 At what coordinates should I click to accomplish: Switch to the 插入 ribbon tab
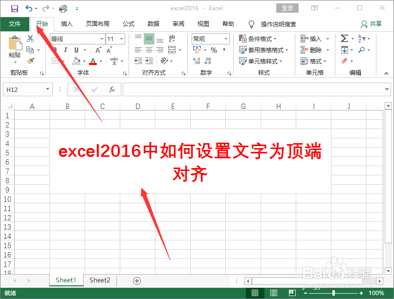(67, 24)
